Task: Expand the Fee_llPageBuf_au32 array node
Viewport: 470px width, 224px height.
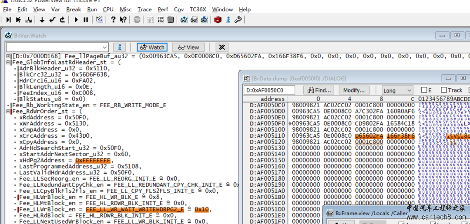Action: [8, 56]
